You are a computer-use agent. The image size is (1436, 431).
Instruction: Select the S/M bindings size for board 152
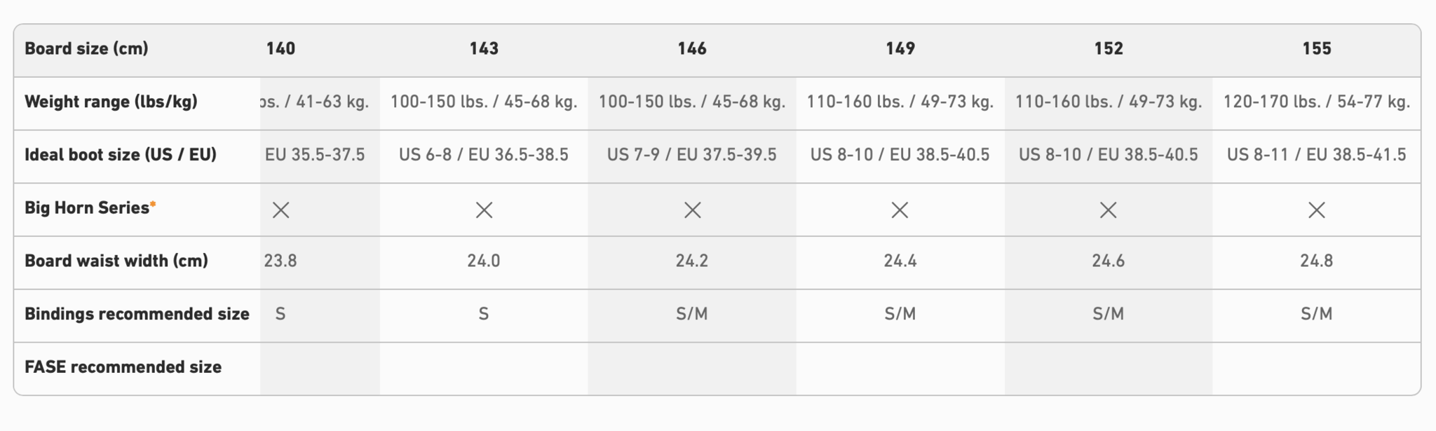point(1108,314)
